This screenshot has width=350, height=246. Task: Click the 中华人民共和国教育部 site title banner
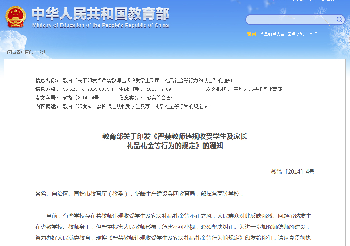coord(100,14)
